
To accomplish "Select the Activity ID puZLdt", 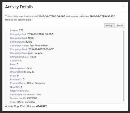I will coord(21,106).
